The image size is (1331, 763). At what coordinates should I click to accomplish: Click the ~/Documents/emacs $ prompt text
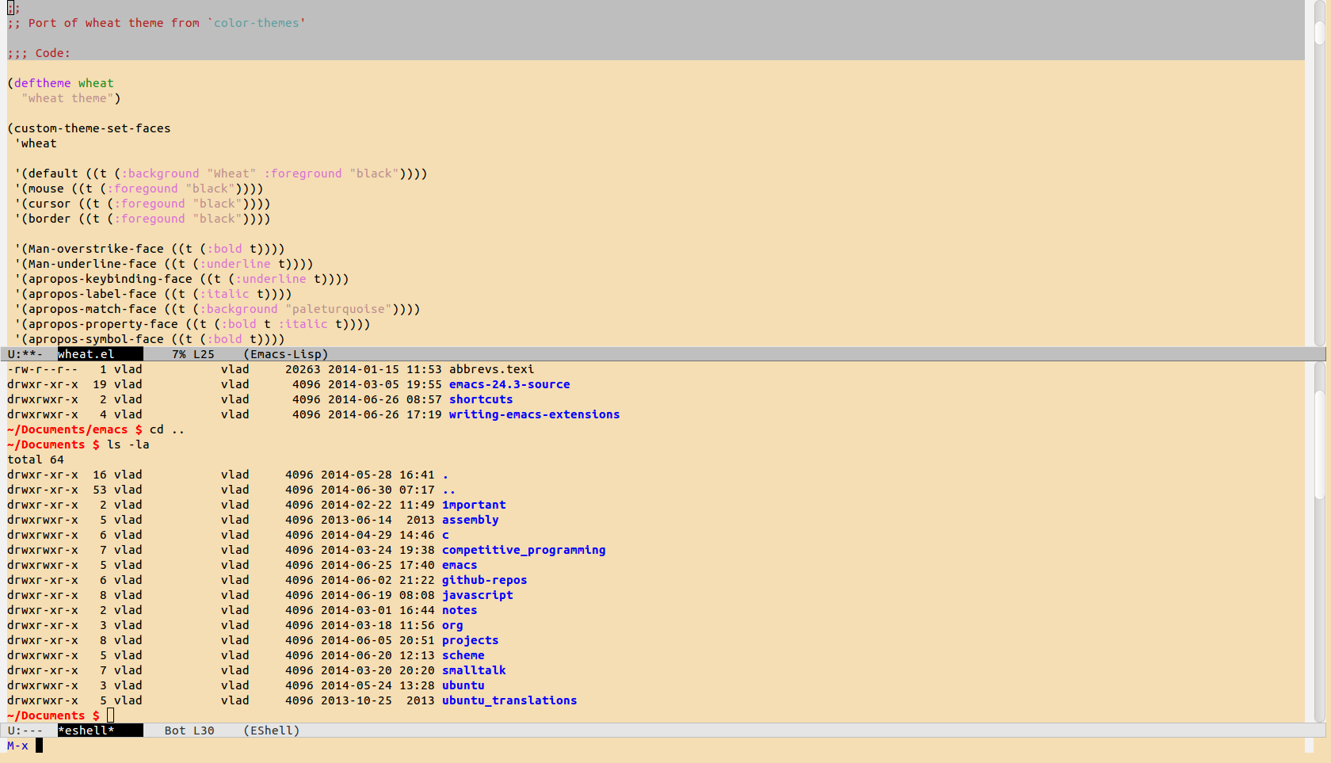click(x=74, y=429)
